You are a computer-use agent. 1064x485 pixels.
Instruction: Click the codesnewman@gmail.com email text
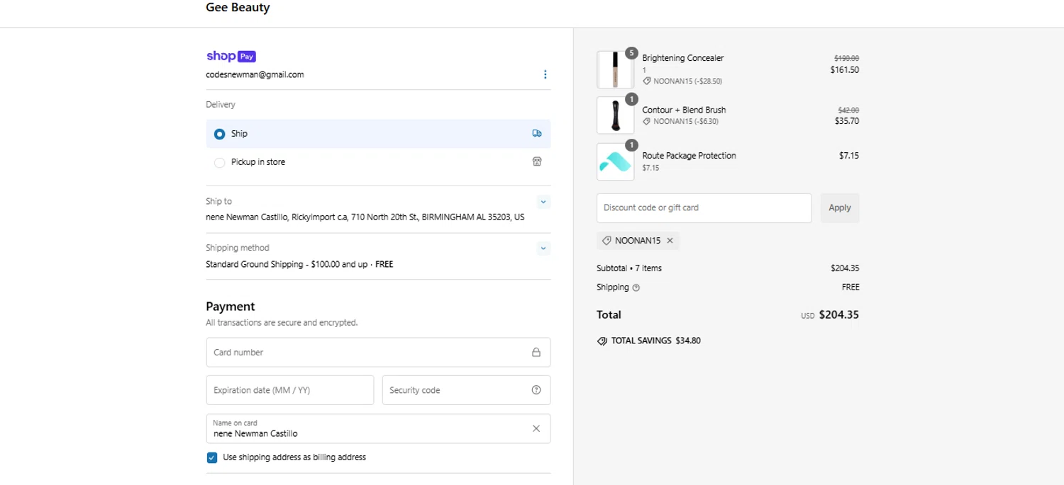(255, 74)
